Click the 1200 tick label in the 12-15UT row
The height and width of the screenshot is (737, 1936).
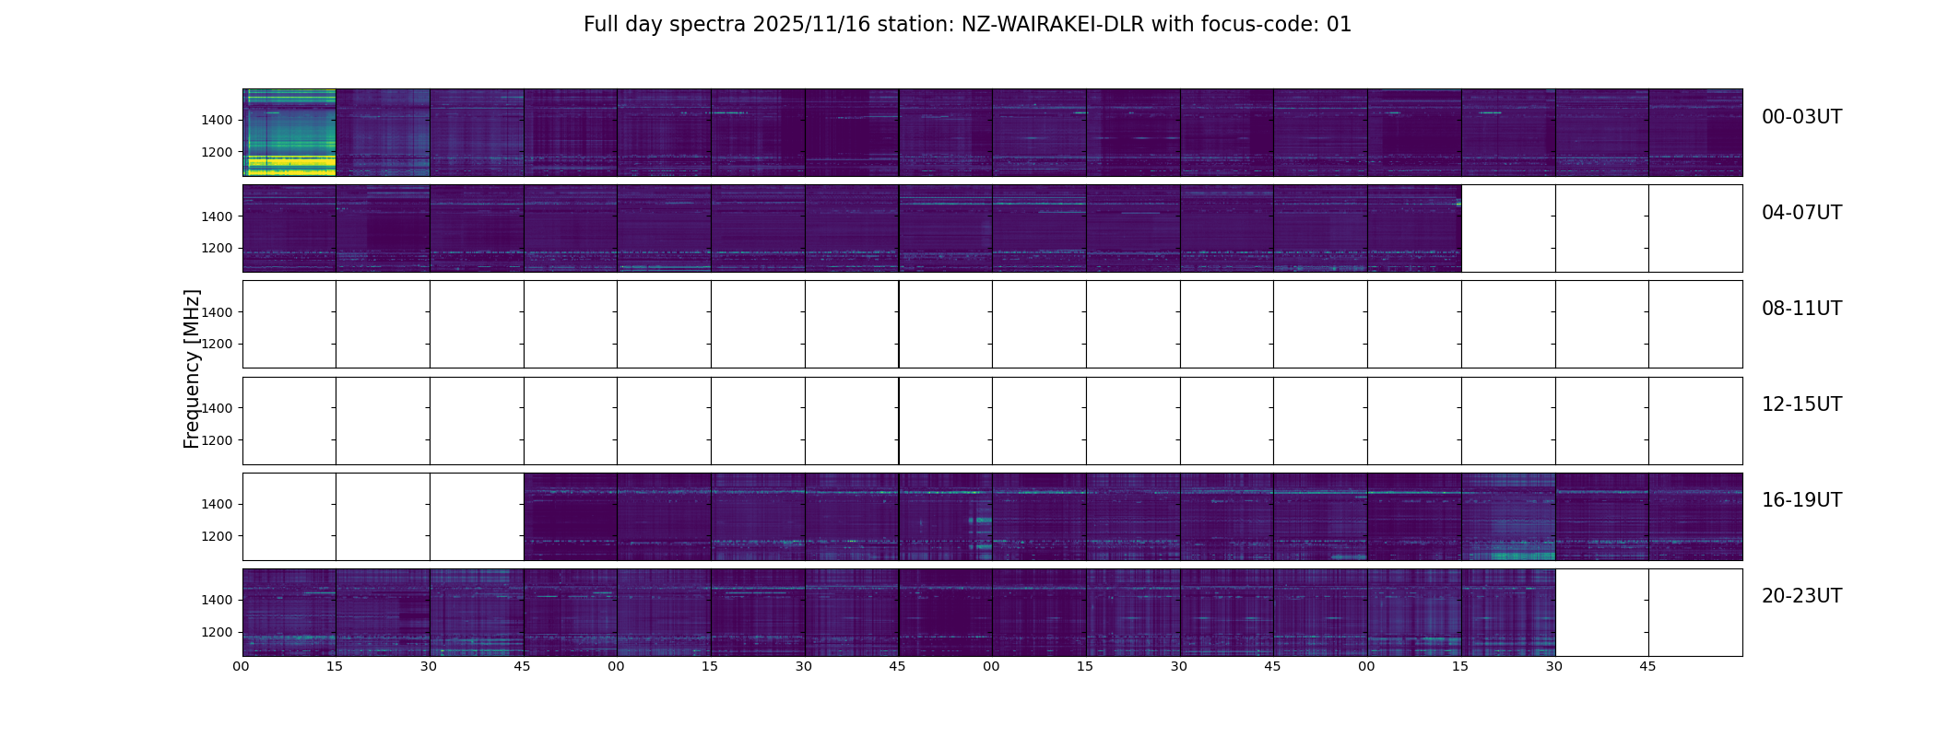point(218,440)
